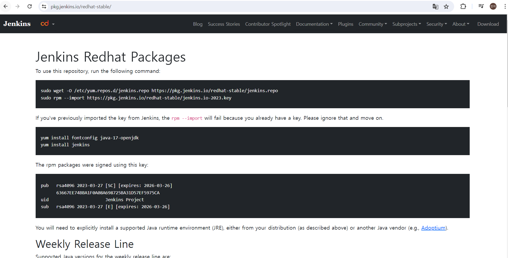508x258 pixels.
Task: Click the CD Foundation logo
Action: [45, 24]
